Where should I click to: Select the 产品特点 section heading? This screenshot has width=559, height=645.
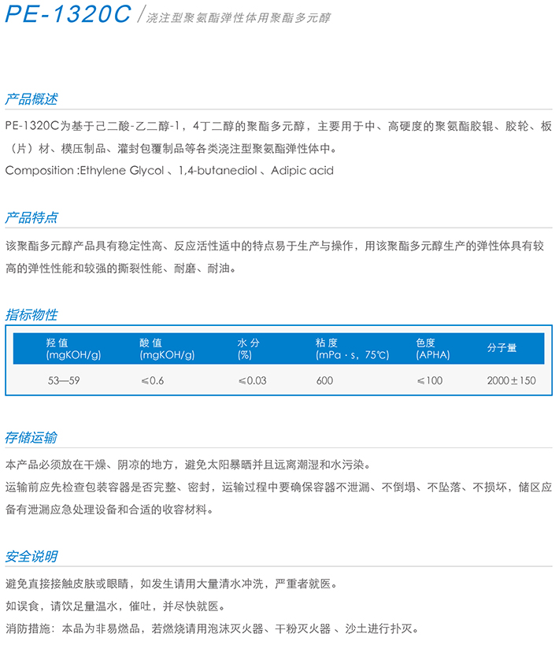point(31,217)
